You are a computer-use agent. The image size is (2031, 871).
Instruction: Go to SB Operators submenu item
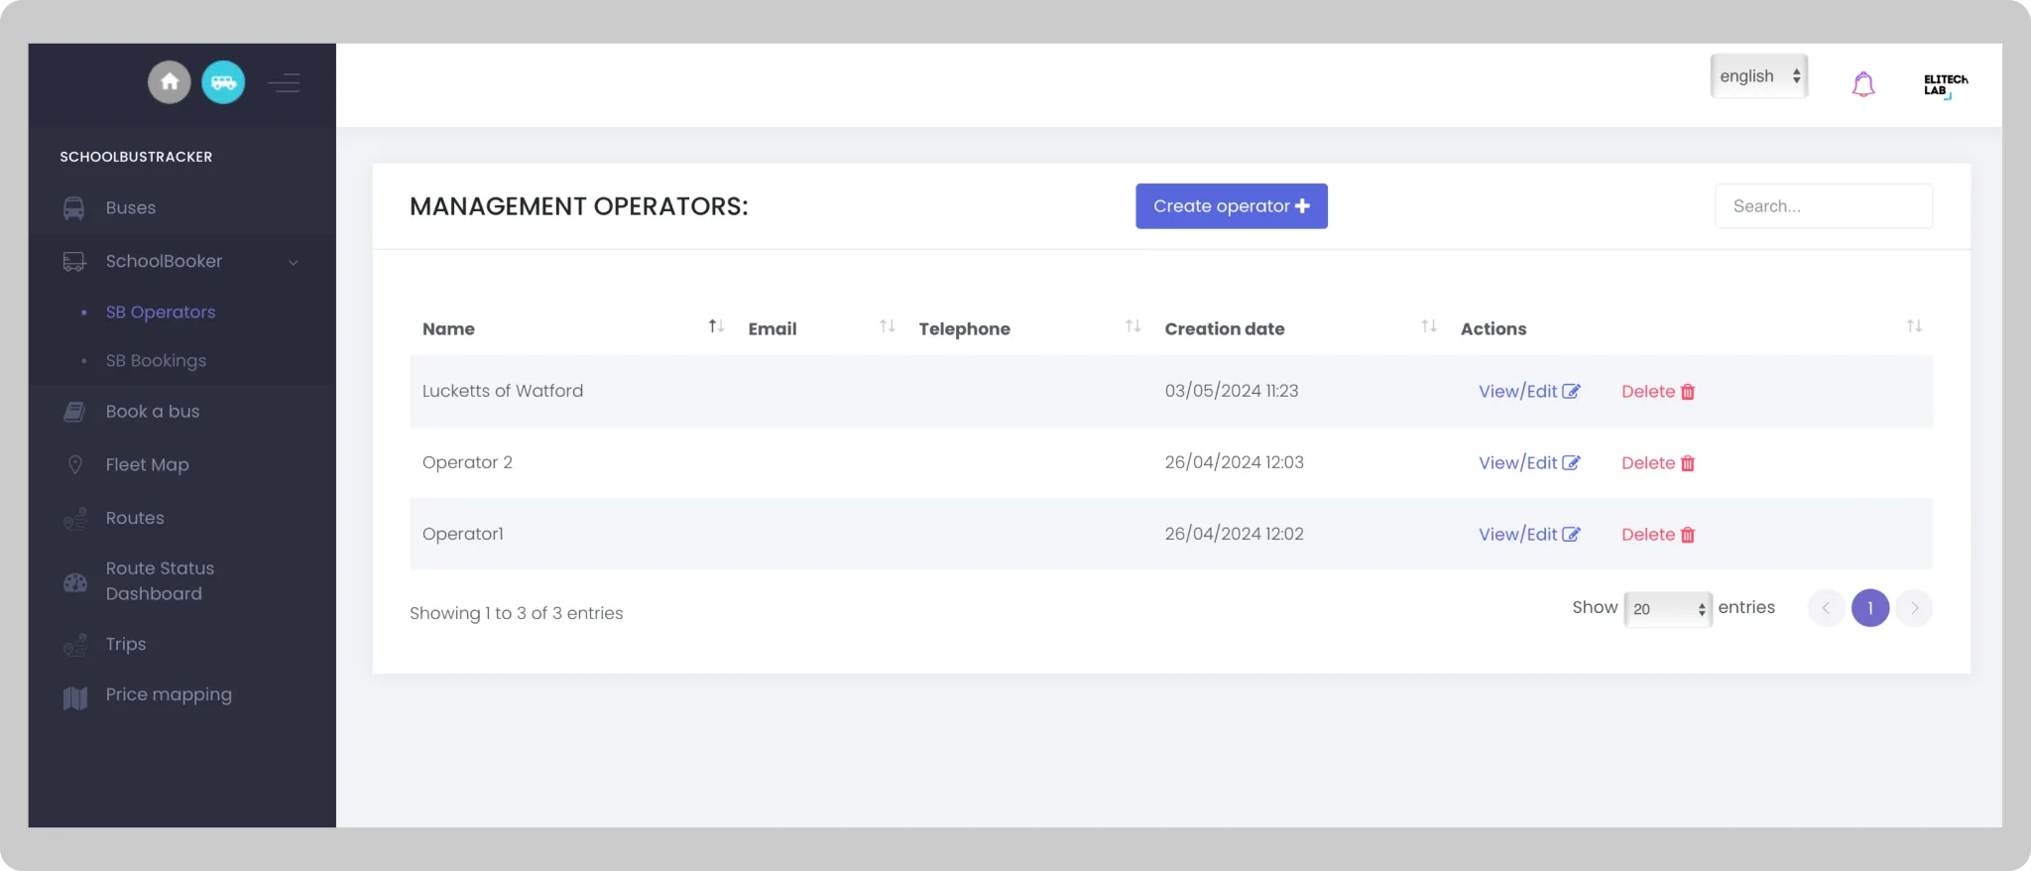click(161, 311)
